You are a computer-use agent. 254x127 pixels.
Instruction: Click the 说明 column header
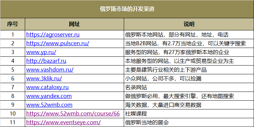pyautogui.click(x=189, y=24)
